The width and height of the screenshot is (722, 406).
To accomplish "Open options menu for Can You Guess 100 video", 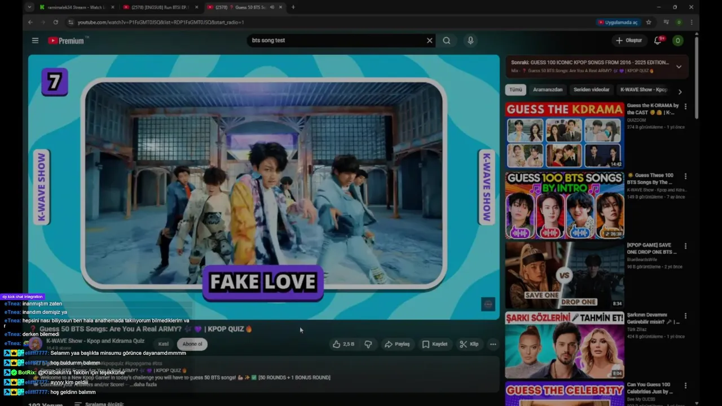I will 685,386.
